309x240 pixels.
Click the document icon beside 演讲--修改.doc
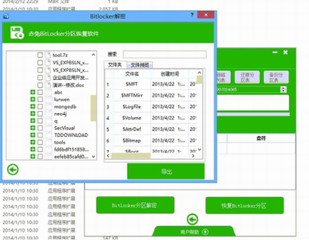[x=48, y=85]
